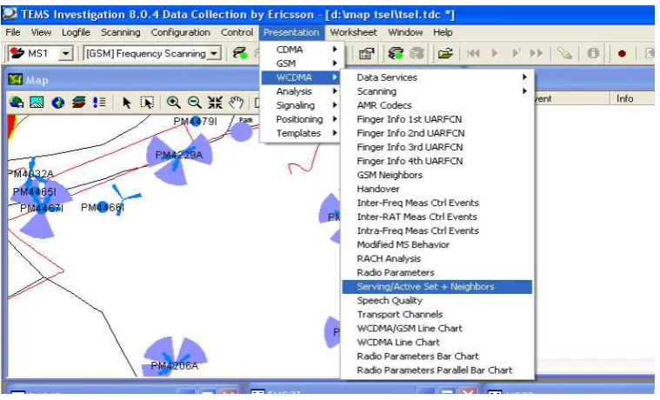Expand the WCDMA submenu
Image resolution: width=660 pixels, height=400 pixels.
[x=301, y=77]
